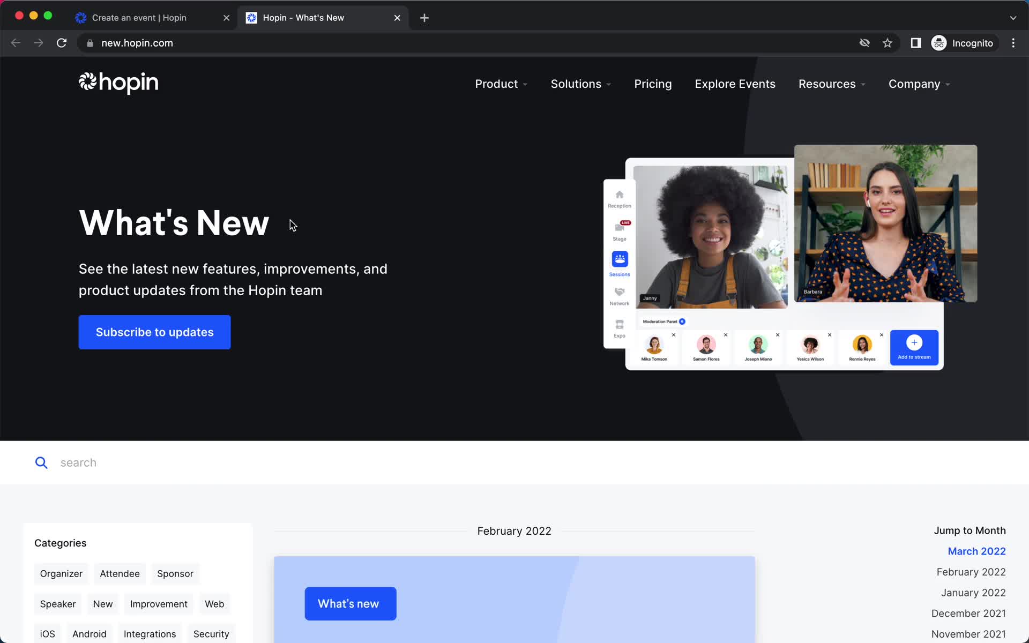
Task: Click Joseph Miano's avatar in moderation panel
Action: click(x=758, y=344)
